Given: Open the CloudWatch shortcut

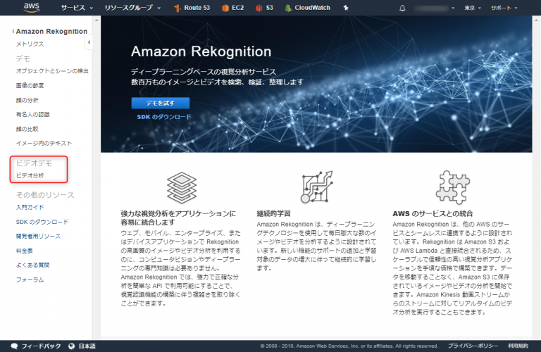Looking at the screenshot, I should pos(307,8).
